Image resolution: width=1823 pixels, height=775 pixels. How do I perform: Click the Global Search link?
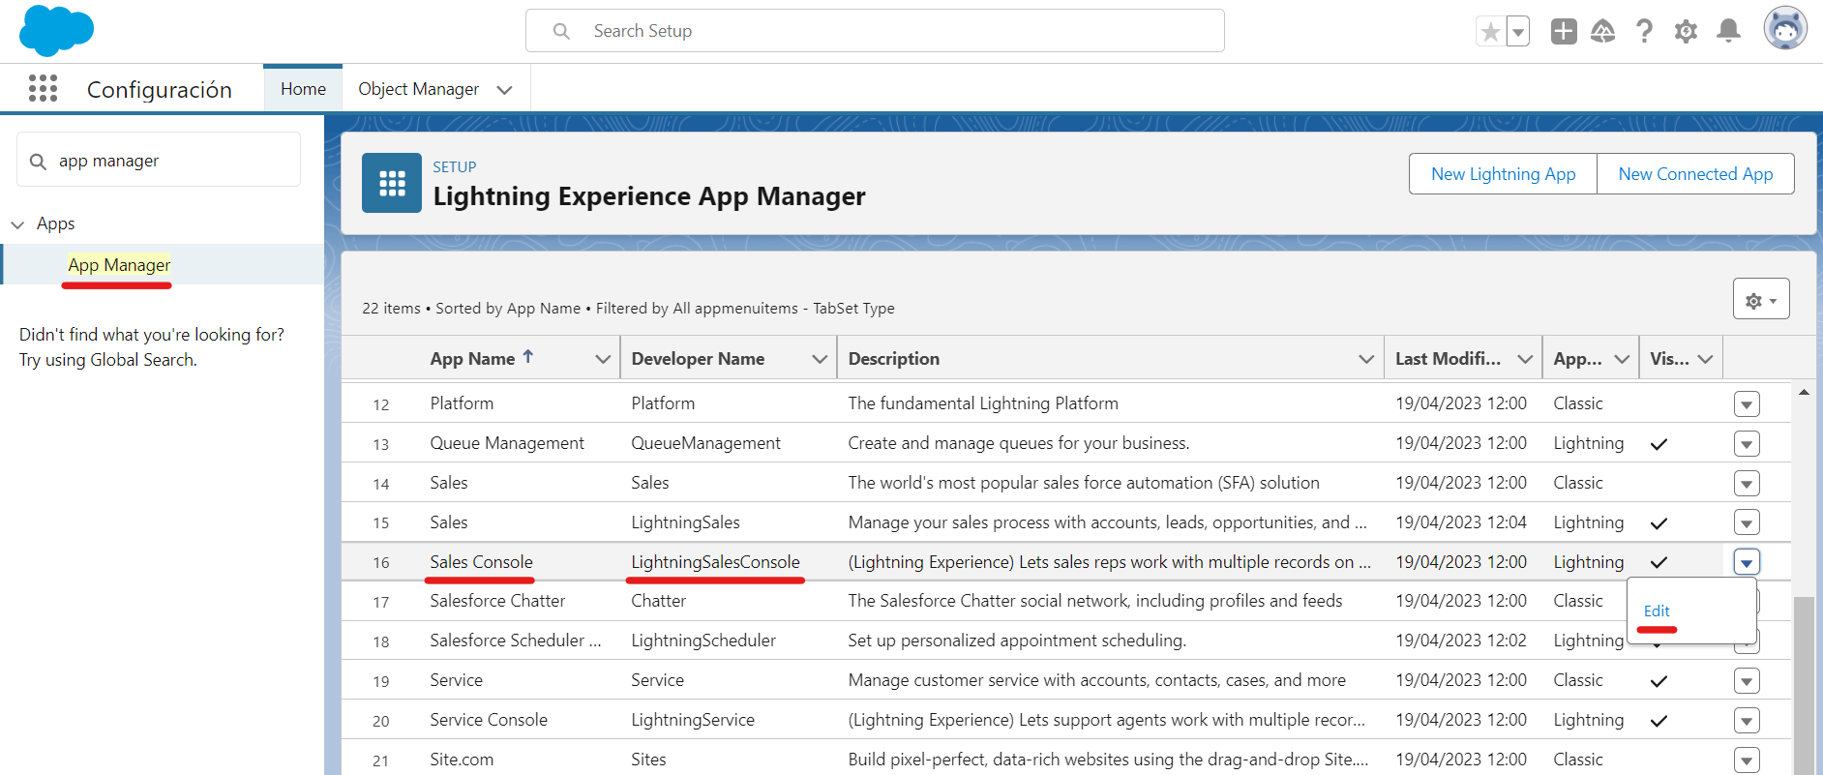[141, 360]
